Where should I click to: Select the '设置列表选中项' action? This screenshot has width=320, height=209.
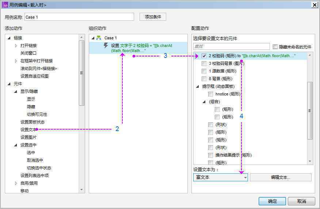coord(34,176)
